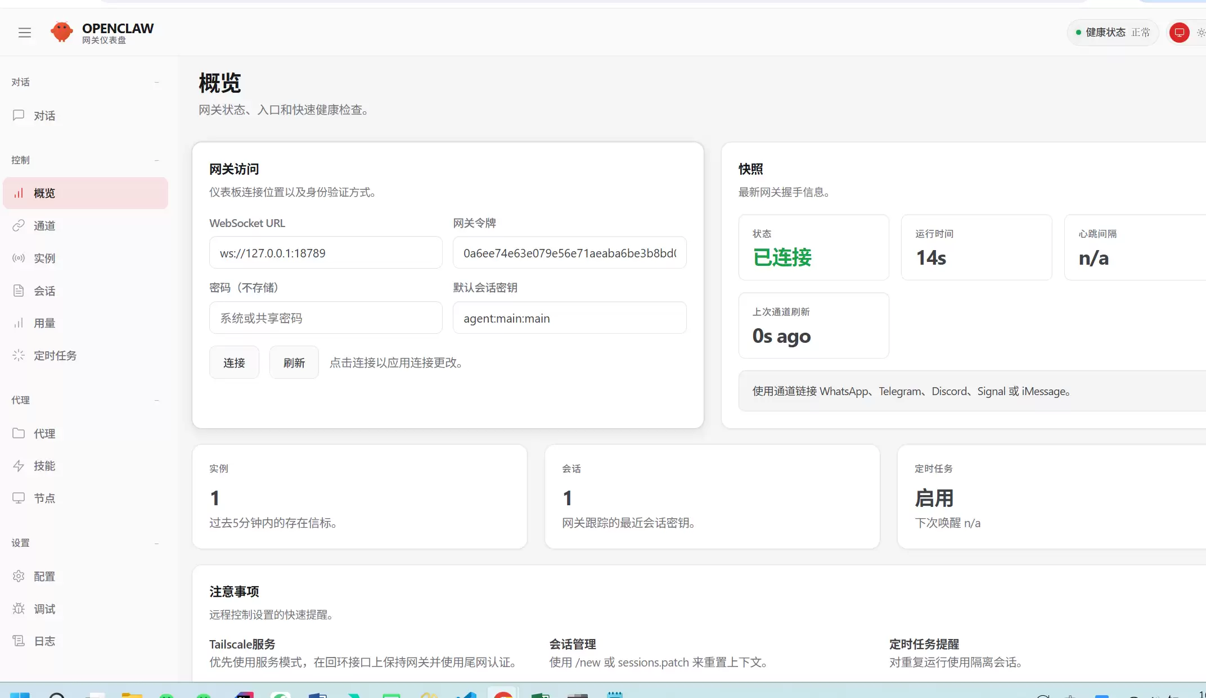Toggle the hamburger sidebar menu icon
This screenshot has height=698, width=1206.
pos(25,33)
